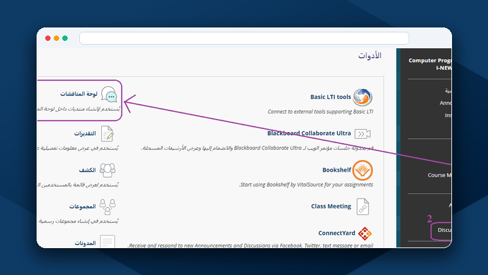Screen dimensions: 488x275
Task: Click the Basic LTI tools globe icon
Action: point(362,97)
